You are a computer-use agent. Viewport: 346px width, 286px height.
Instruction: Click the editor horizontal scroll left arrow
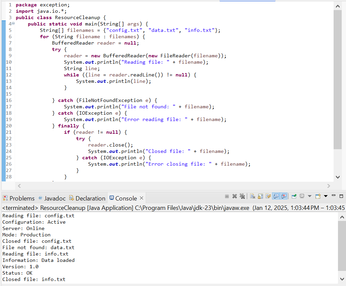pos(19,186)
